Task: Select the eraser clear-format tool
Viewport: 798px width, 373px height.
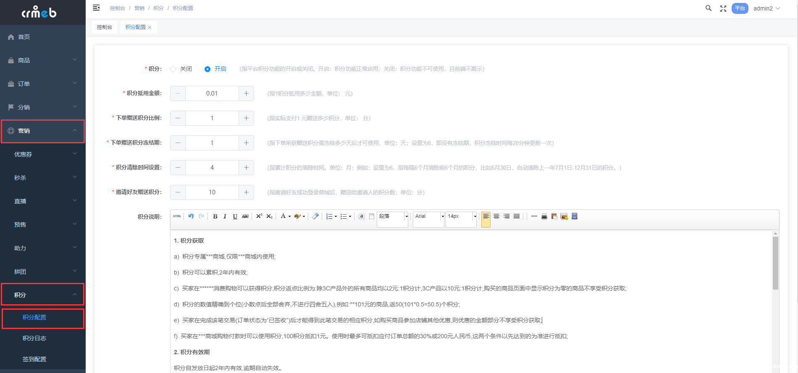Action: point(315,216)
